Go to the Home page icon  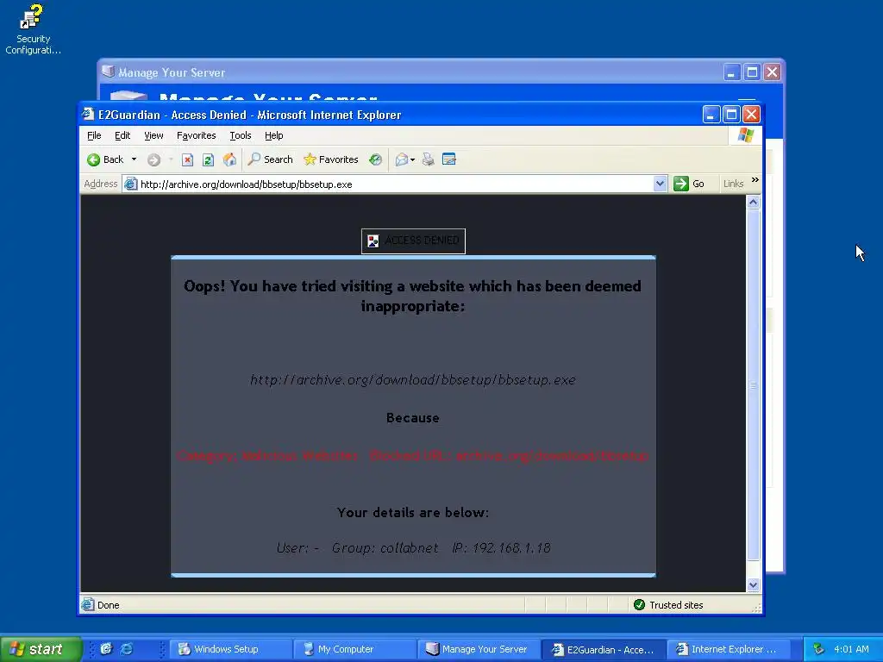click(x=229, y=159)
